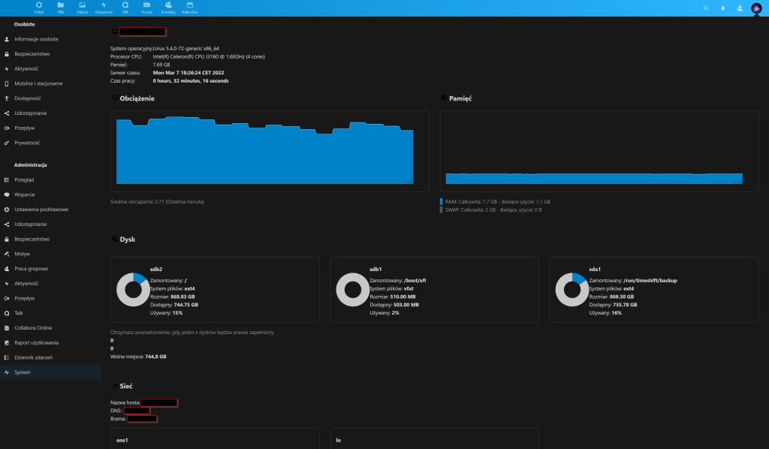Image resolution: width=769 pixels, height=449 pixels.
Task: Open the Talk app in top bar
Action: click(125, 8)
